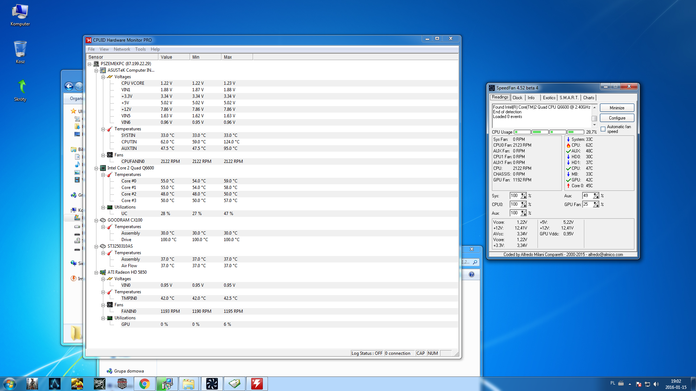Click the SpeedFan fan icon in taskbar
Viewport: 696px width, 391px height.
(x=212, y=384)
